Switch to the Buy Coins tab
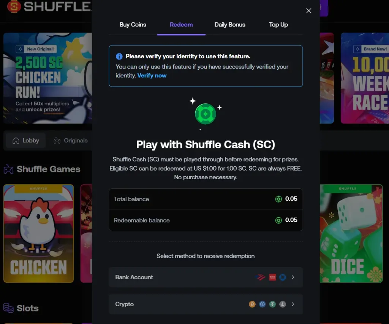Image resolution: width=389 pixels, height=324 pixels. coord(133,25)
